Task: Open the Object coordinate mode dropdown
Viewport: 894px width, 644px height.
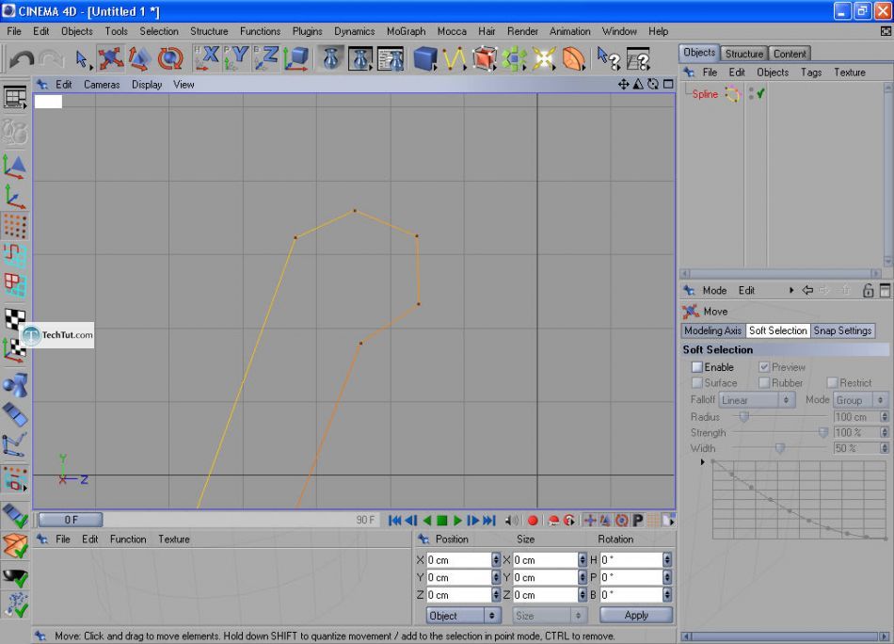Action: tap(464, 616)
